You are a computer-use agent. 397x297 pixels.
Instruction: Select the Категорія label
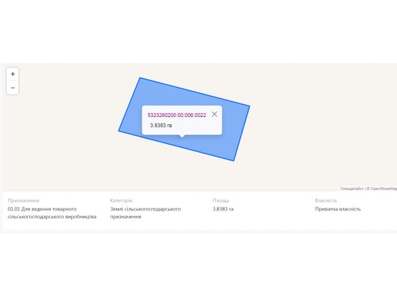point(121,200)
